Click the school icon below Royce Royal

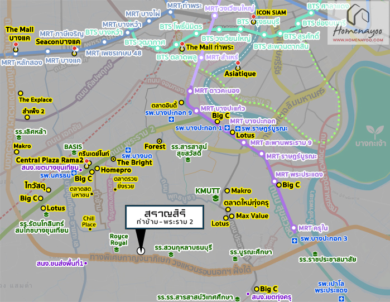coord(117,250)
